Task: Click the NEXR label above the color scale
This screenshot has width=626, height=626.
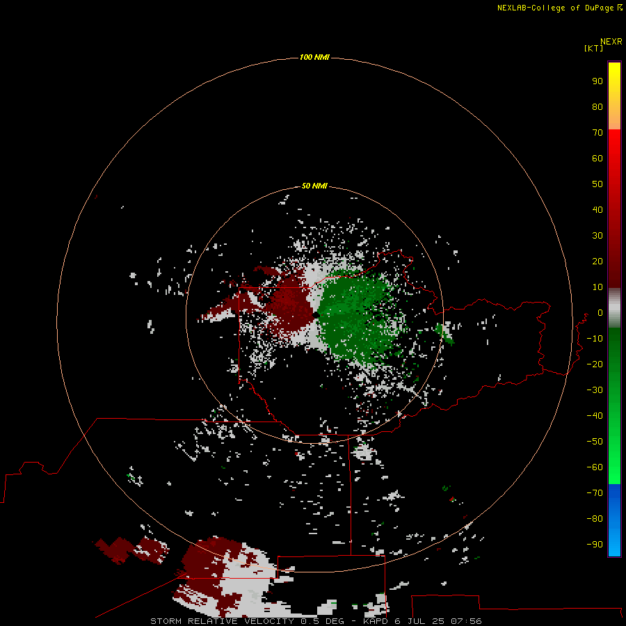Action: [x=611, y=42]
